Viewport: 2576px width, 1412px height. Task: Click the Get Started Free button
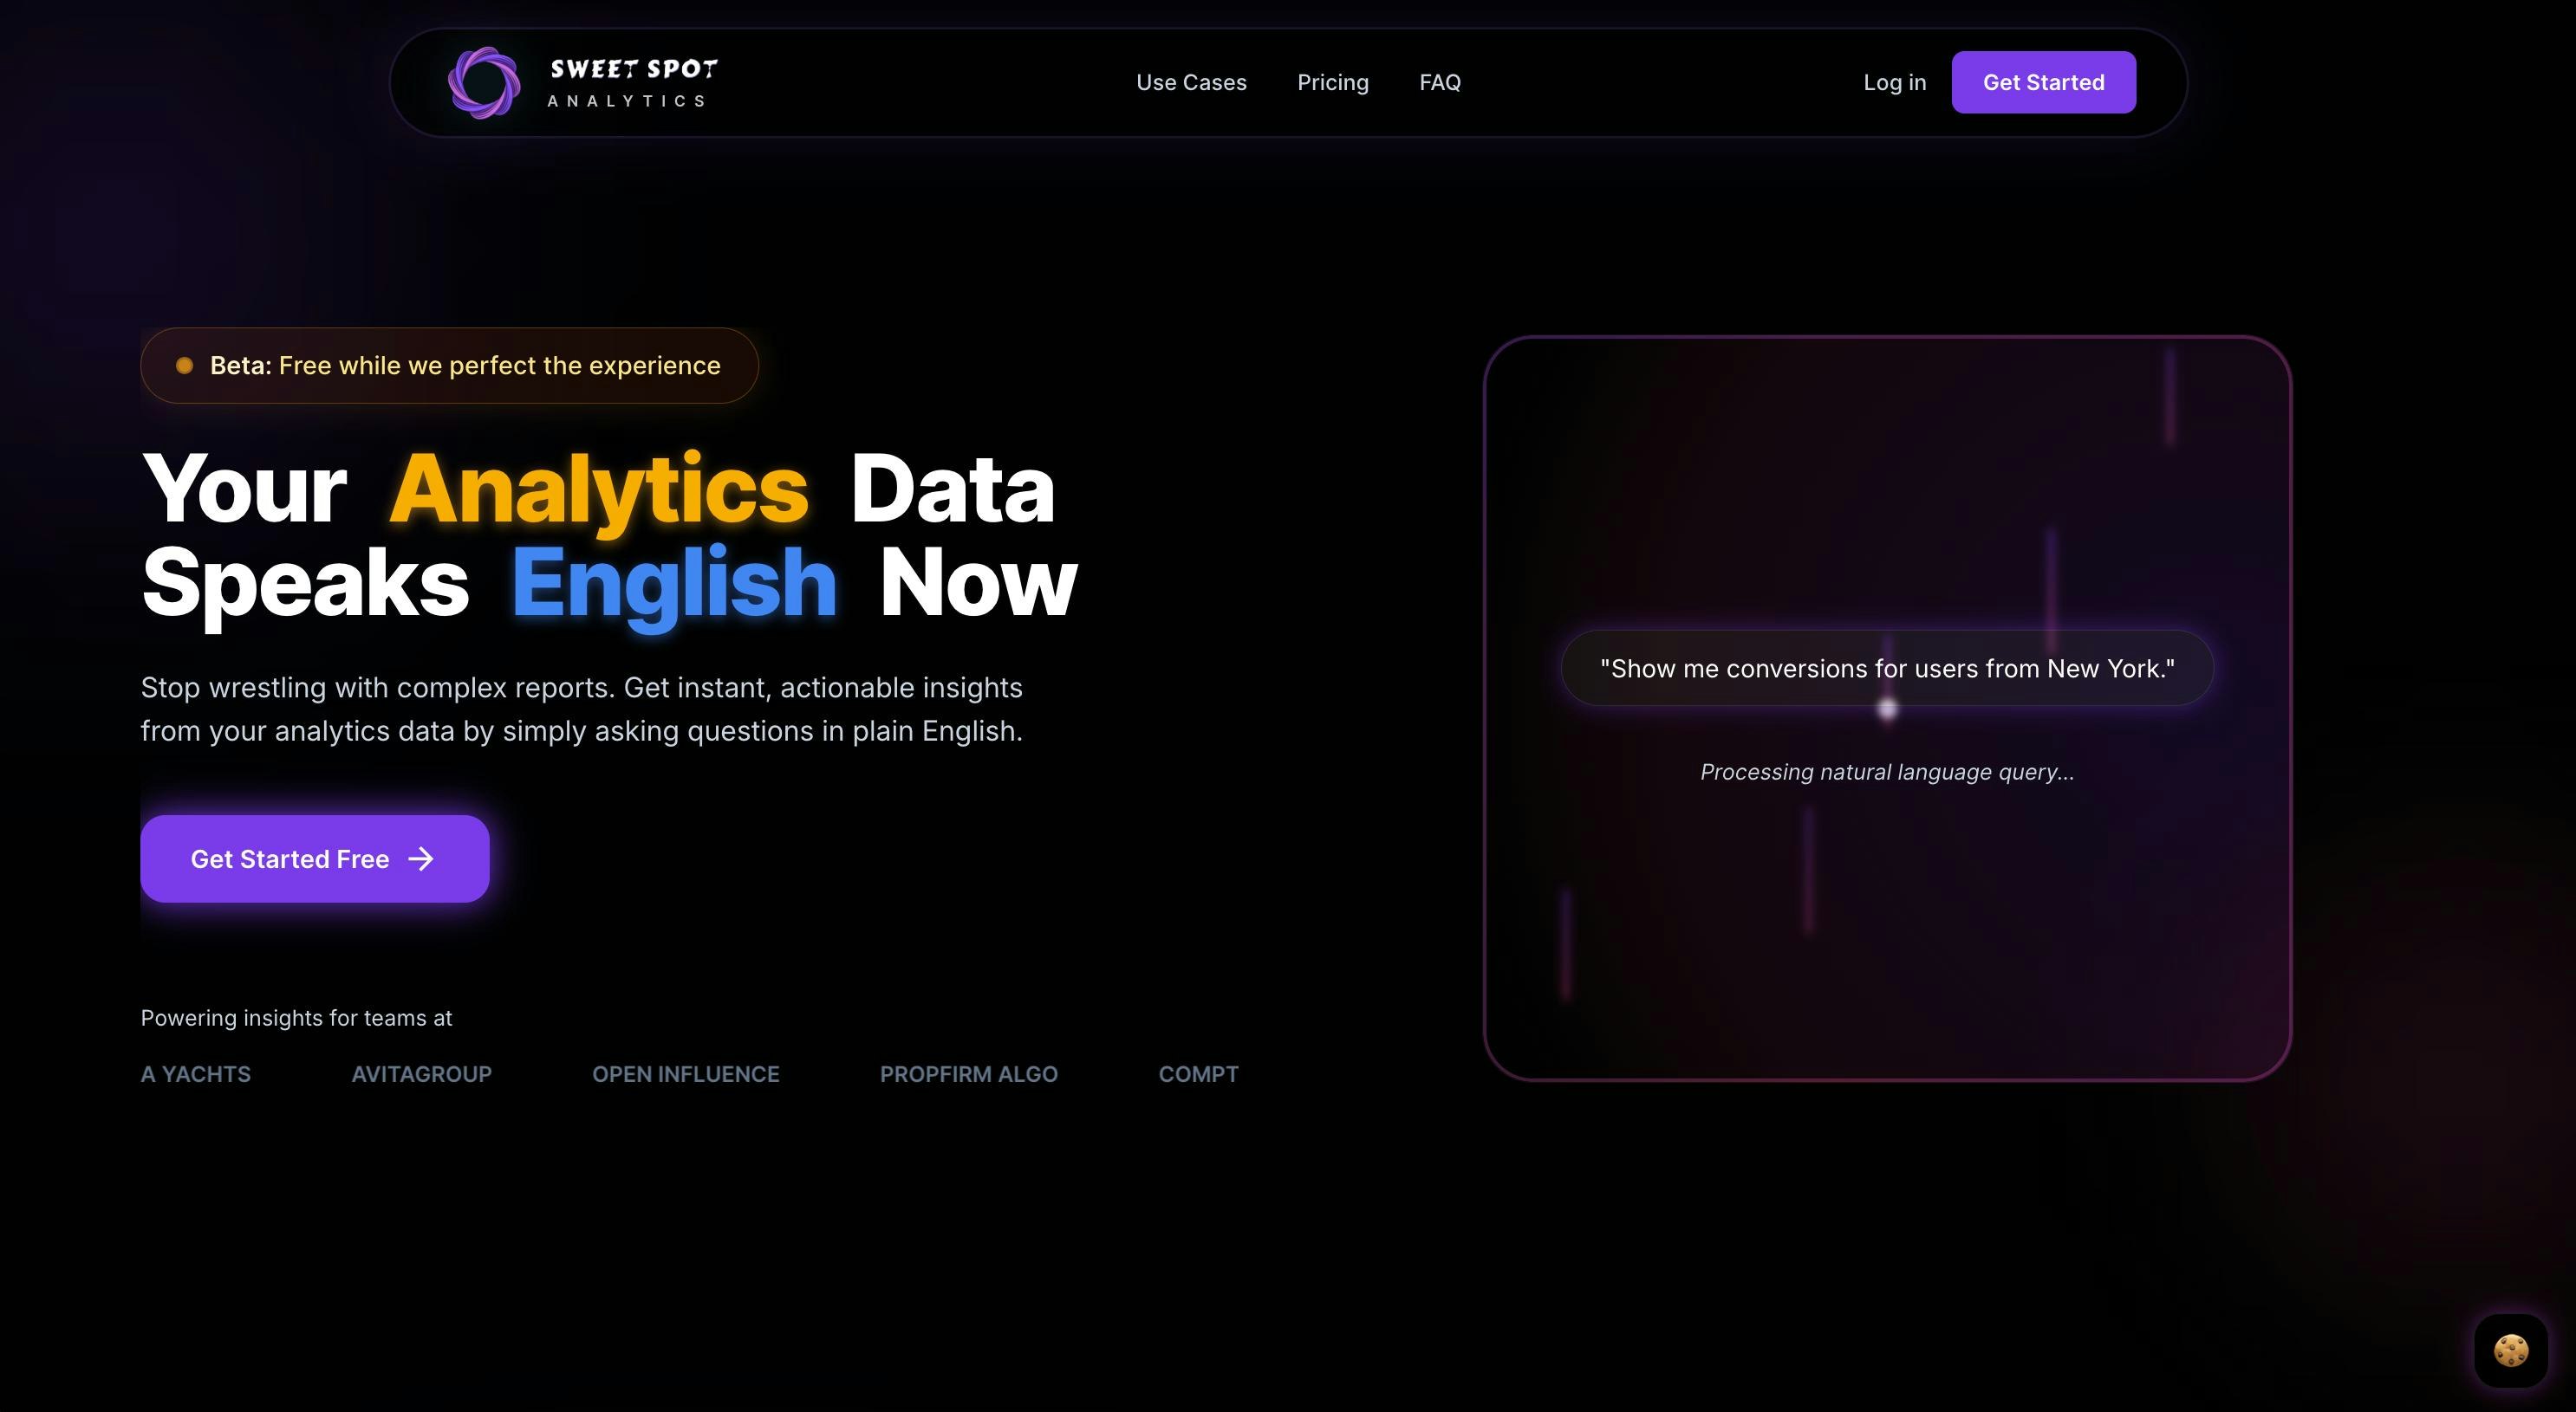(x=315, y=859)
